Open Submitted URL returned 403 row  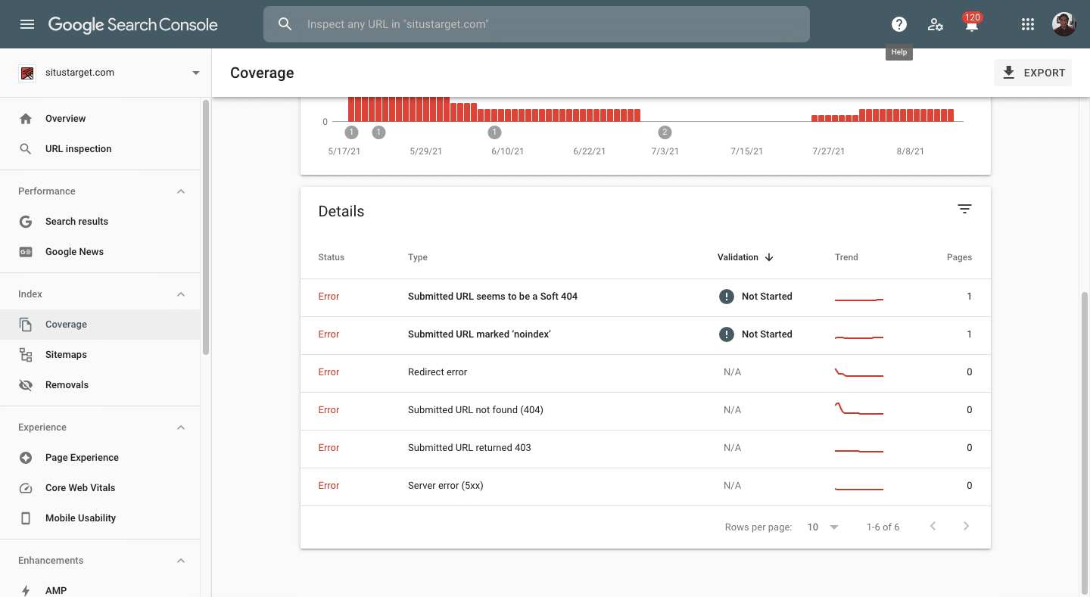pos(646,448)
